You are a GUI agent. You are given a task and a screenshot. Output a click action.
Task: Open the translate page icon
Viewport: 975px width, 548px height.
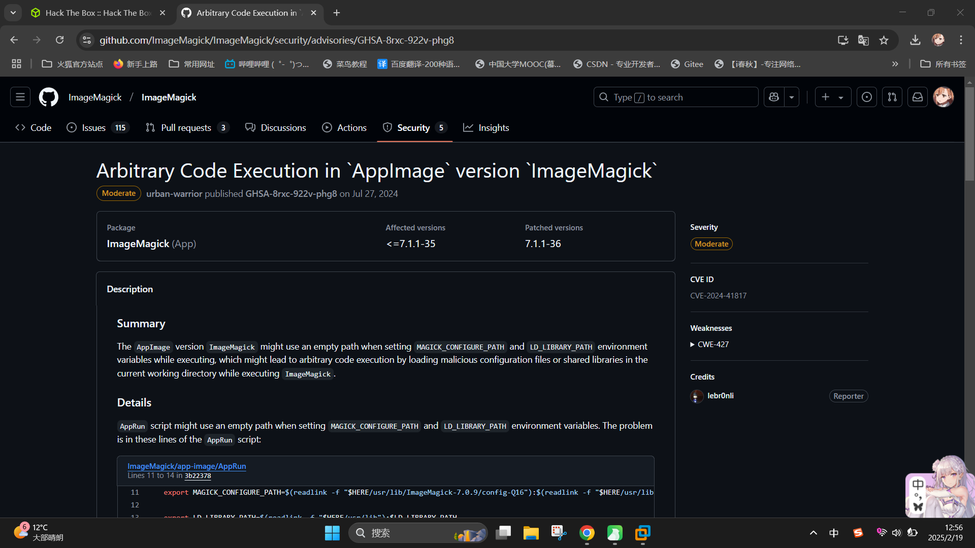click(863, 40)
